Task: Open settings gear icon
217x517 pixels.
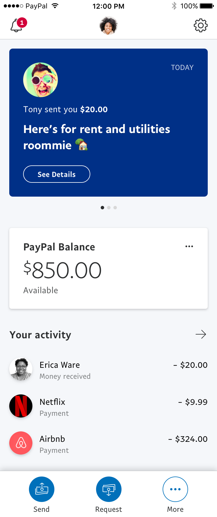Action: (x=201, y=25)
